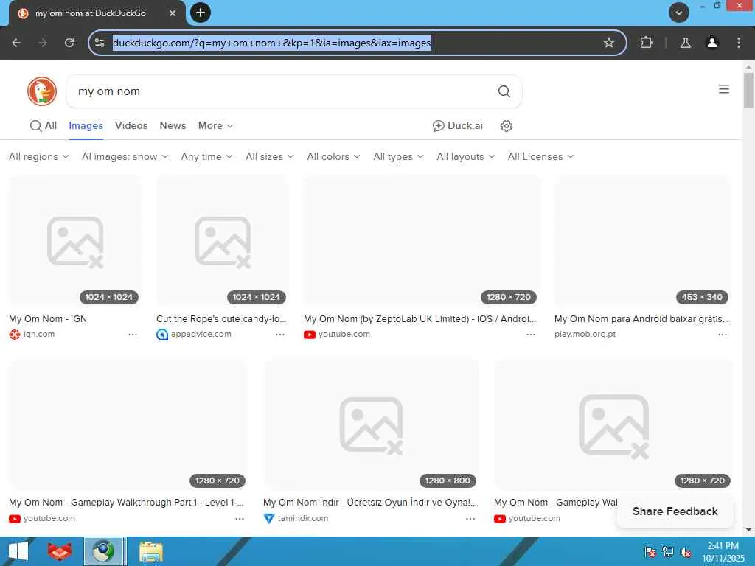Click the network tray icon
The image size is (755, 566).
point(668,552)
